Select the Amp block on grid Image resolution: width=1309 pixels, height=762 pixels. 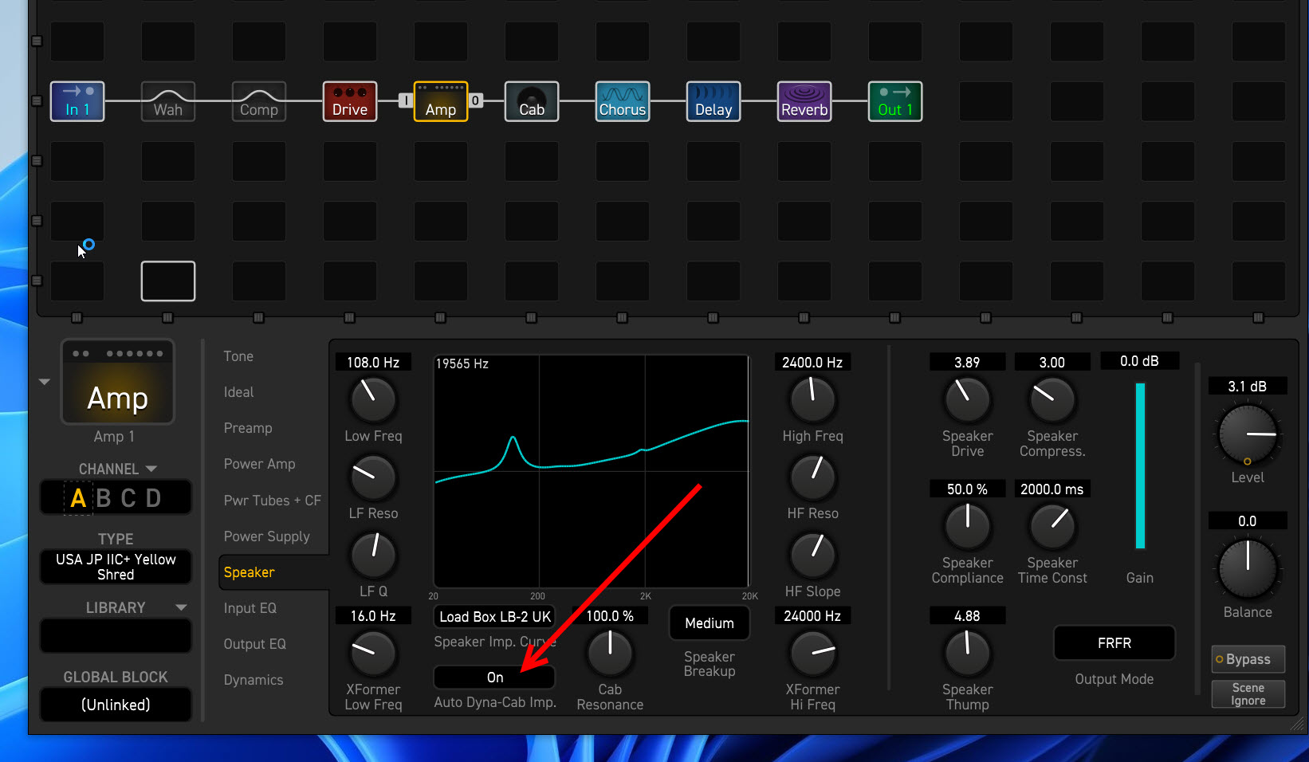point(441,101)
